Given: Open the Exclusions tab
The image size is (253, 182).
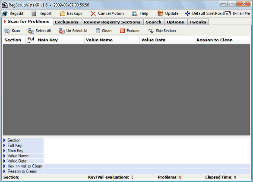Looking at the screenshot, I should click(x=66, y=22).
